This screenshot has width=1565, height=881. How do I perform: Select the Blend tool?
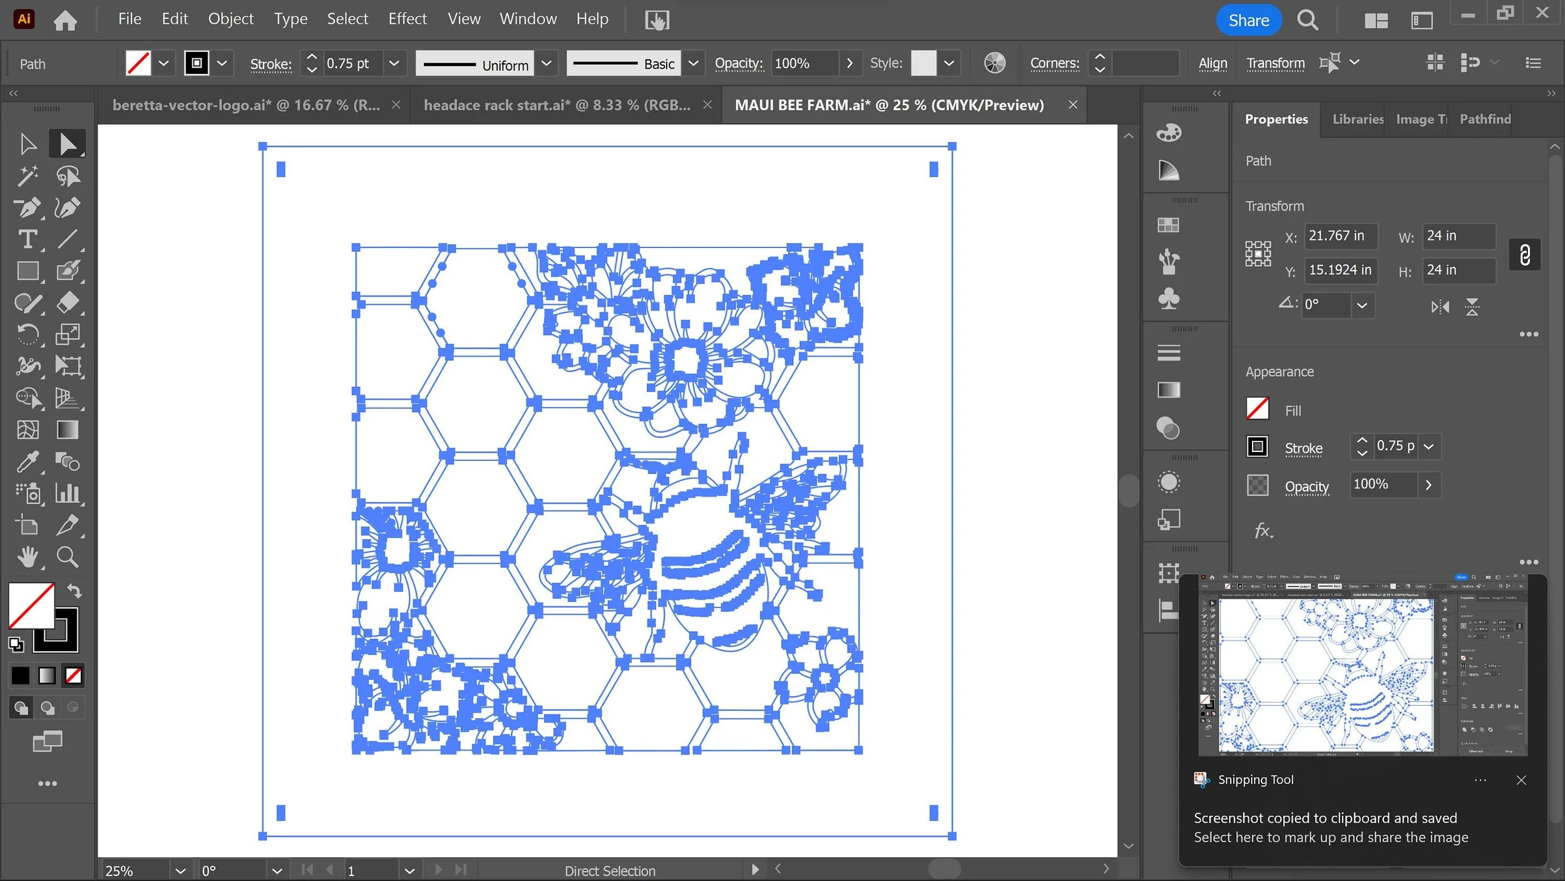68,462
